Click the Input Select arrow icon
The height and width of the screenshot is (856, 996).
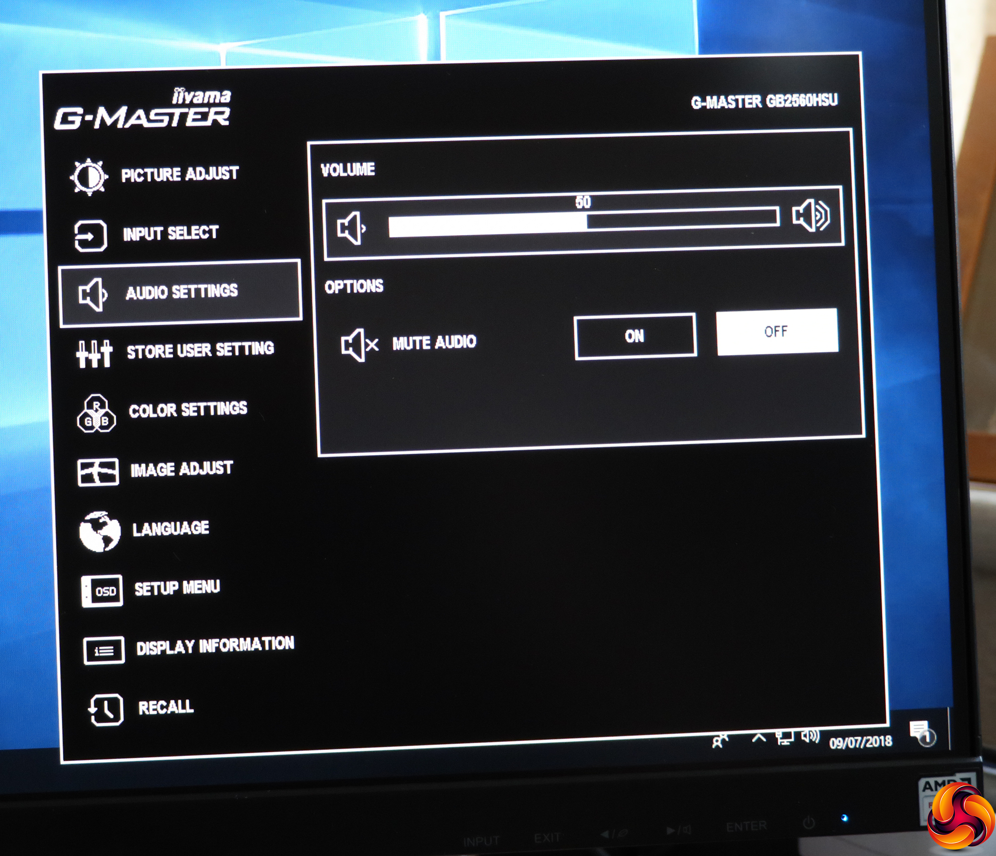(91, 237)
